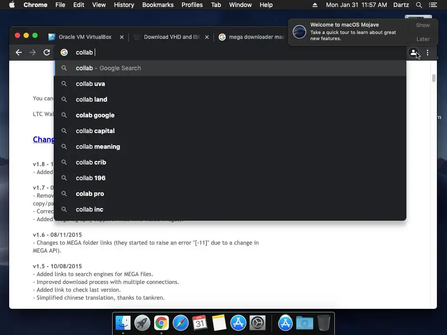Select the 'collab uva' suggestion

coord(230,84)
